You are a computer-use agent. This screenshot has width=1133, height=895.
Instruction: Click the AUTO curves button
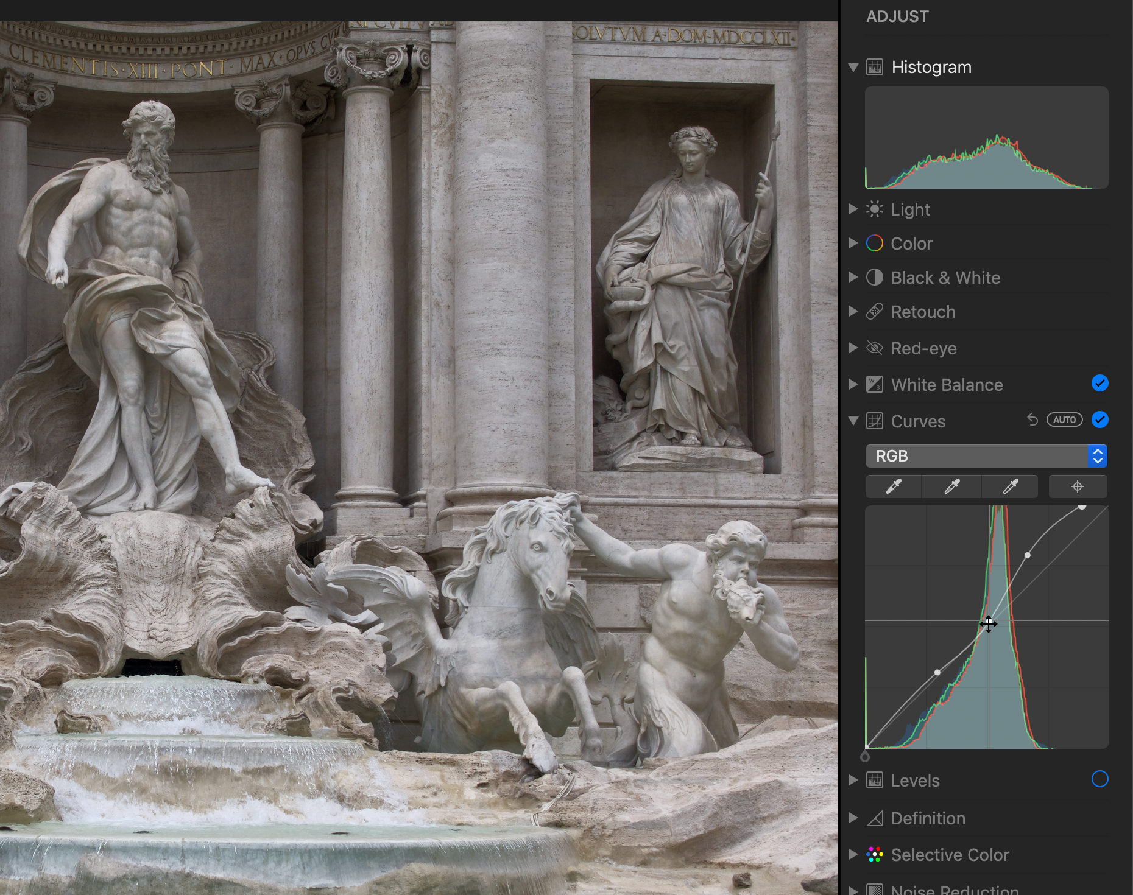1064,419
